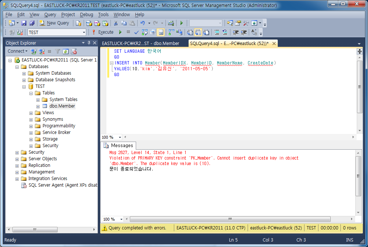
Task: Click the Save All icon
Action: click(32, 23)
